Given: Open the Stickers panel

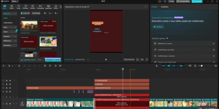Looking at the screenshot, I should pos(26,7).
